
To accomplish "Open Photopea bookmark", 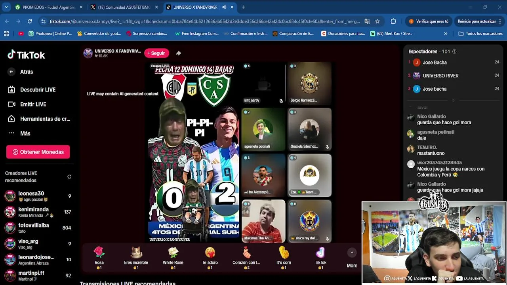I will (x=50, y=34).
